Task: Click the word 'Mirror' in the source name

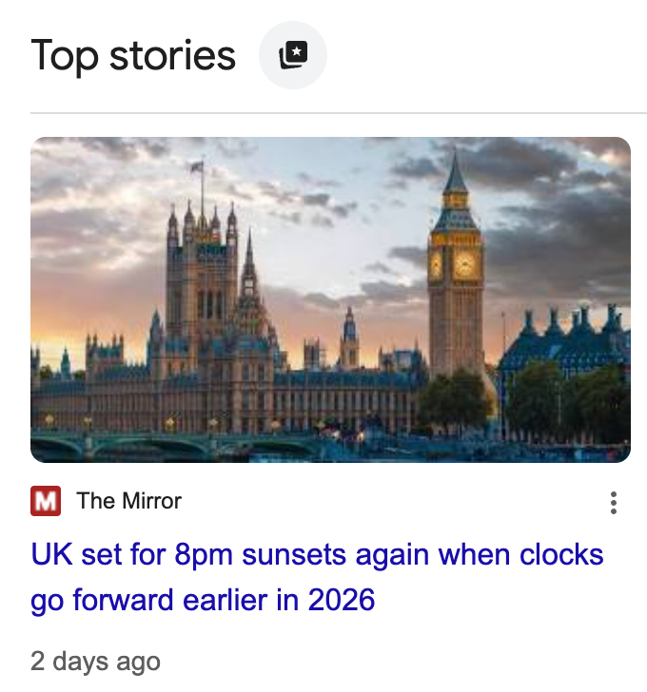Action: [x=149, y=501]
